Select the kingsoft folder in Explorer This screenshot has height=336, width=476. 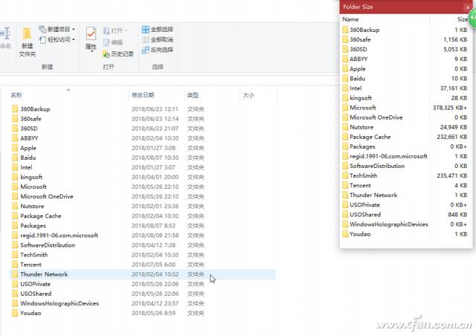pos(27,177)
